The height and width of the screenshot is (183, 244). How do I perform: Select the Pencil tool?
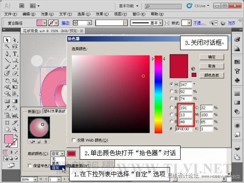pos(15,67)
